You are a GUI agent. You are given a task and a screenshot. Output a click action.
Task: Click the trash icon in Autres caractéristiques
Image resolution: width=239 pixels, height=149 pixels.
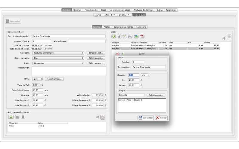(x=23, y=117)
